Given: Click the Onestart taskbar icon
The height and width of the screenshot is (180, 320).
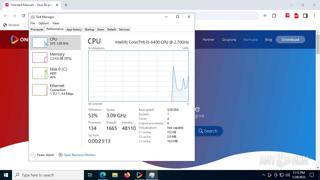Looking at the screenshot, I should (139, 175).
